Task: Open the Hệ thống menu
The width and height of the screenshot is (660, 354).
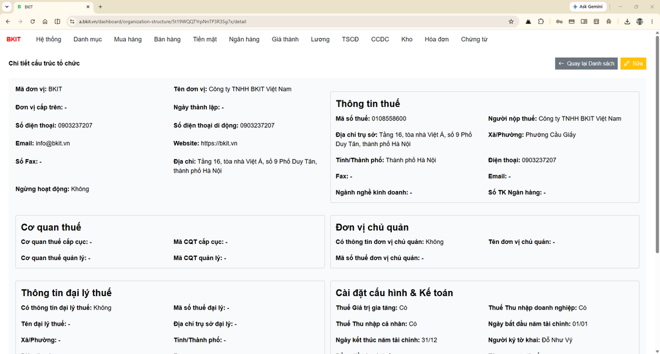Action: coord(48,39)
